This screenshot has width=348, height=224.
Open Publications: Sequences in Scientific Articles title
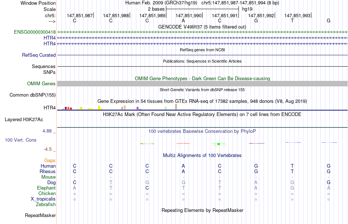(202, 61)
